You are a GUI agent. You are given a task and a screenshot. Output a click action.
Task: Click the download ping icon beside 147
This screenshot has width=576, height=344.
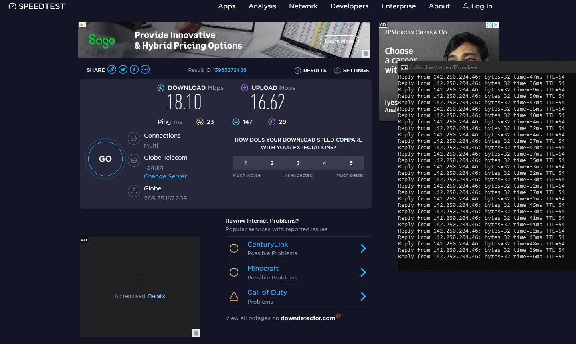coord(236,122)
